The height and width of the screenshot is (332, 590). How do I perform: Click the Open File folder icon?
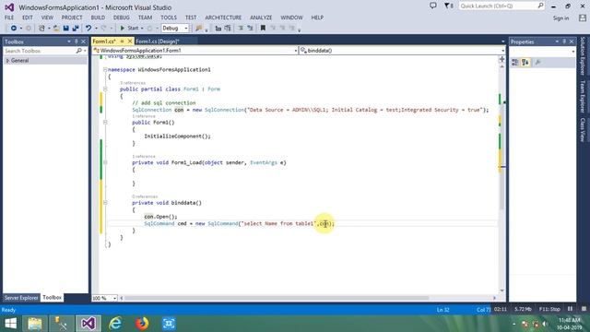pyautogui.click(x=56, y=29)
